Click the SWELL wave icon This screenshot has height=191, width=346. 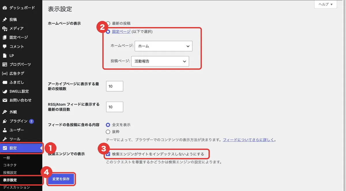click(x=5, y=91)
